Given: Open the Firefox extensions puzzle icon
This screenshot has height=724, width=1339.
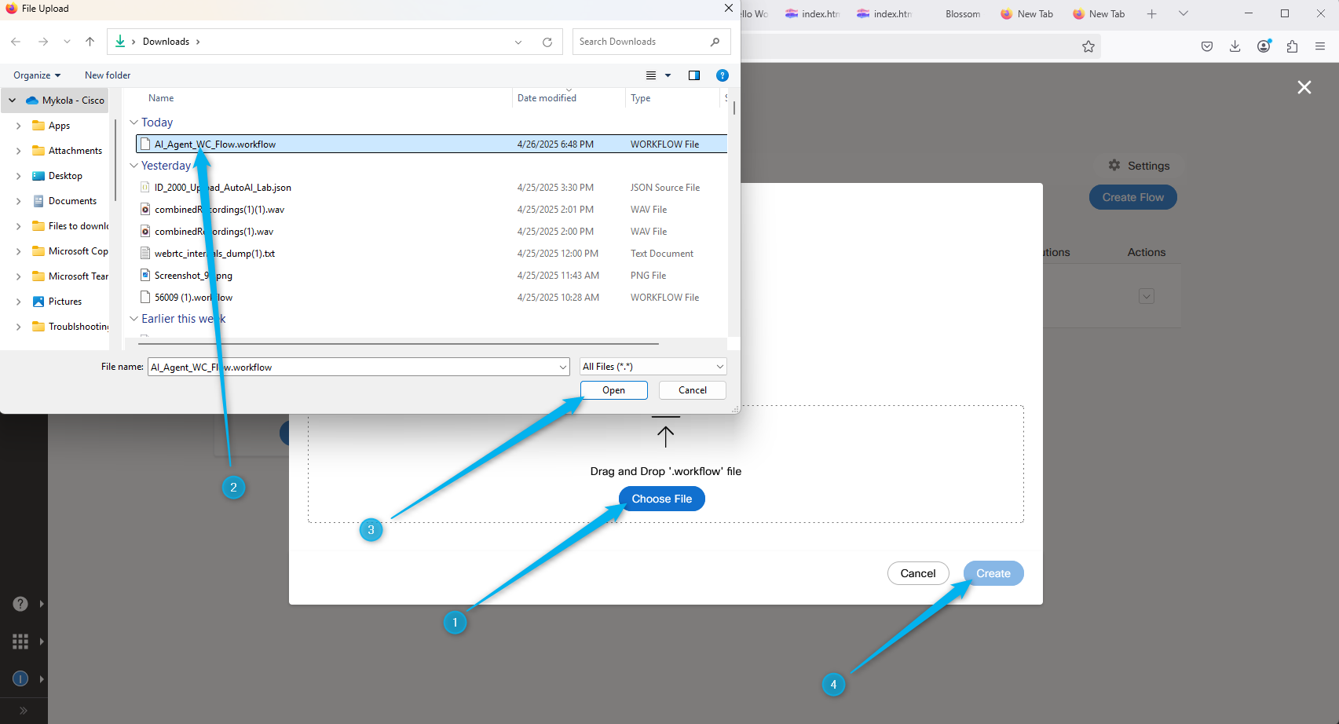Looking at the screenshot, I should pyautogui.click(x=1292, y=46).
